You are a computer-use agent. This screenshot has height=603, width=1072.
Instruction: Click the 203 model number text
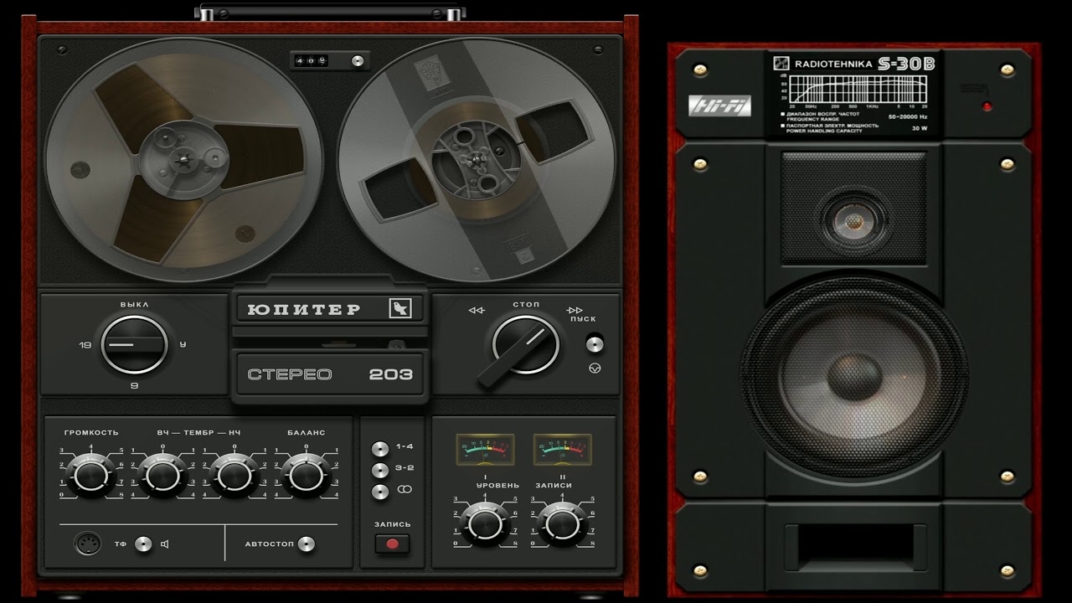coord(391,374)
